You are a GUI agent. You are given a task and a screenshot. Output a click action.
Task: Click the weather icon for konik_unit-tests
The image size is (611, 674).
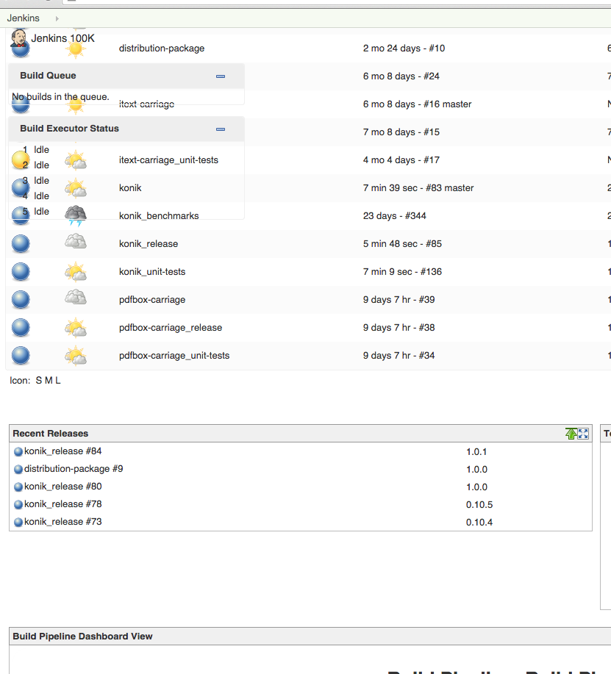click(x=76, y=272)
